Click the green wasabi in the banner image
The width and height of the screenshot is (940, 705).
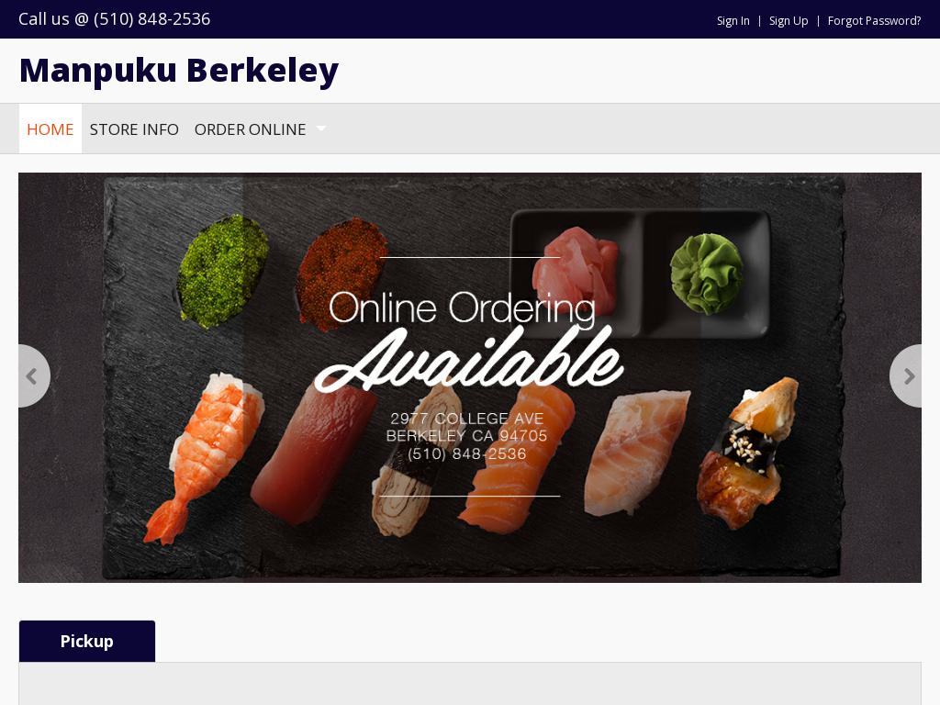tap(706, 274)
